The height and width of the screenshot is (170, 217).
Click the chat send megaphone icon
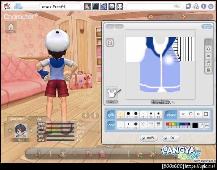177,6
